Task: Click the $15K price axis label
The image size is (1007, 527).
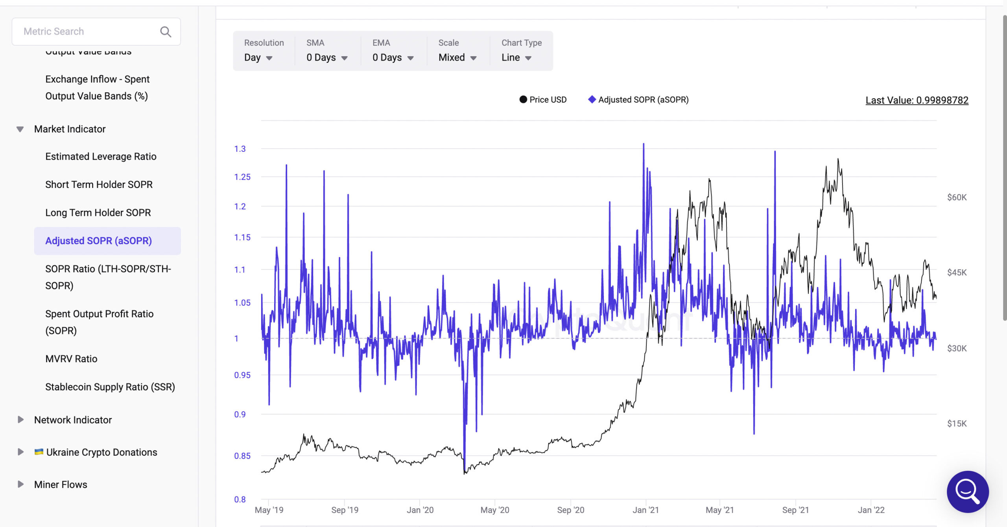Action: (957, 424)
